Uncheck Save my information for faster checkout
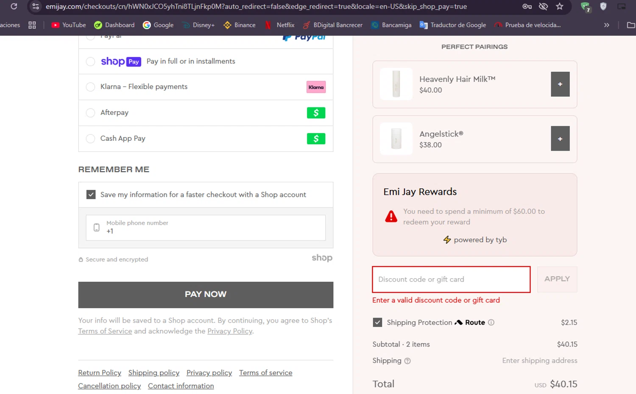This screenshot has width=636, height=394. (x=91, y=195)
